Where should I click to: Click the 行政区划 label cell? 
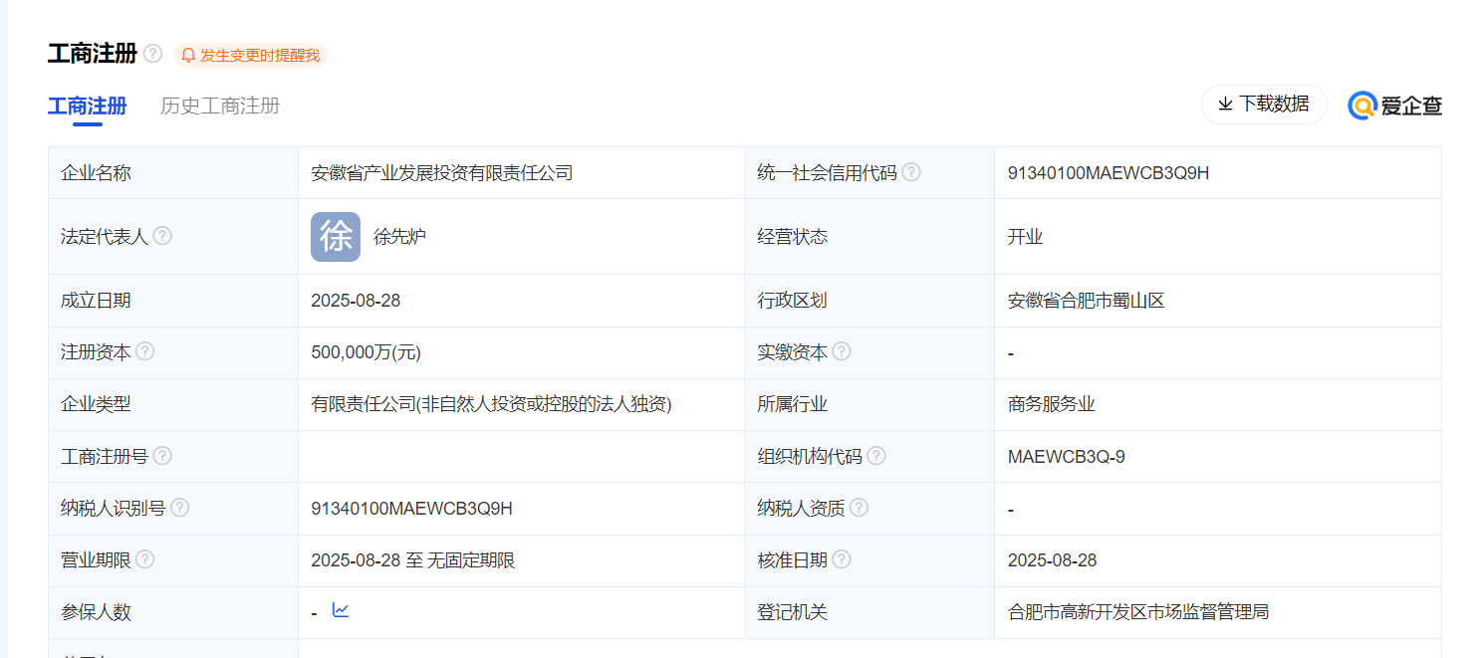click(869, 301)
